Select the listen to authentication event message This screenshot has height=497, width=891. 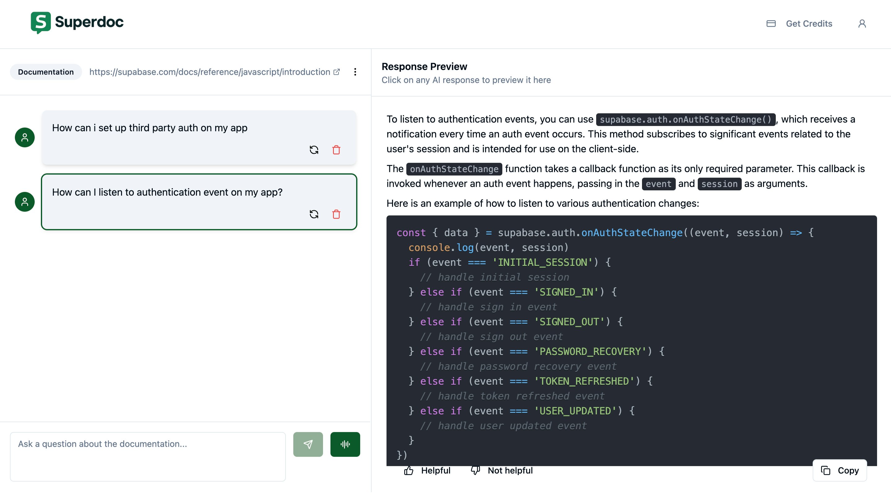click(x=167, y=192)
